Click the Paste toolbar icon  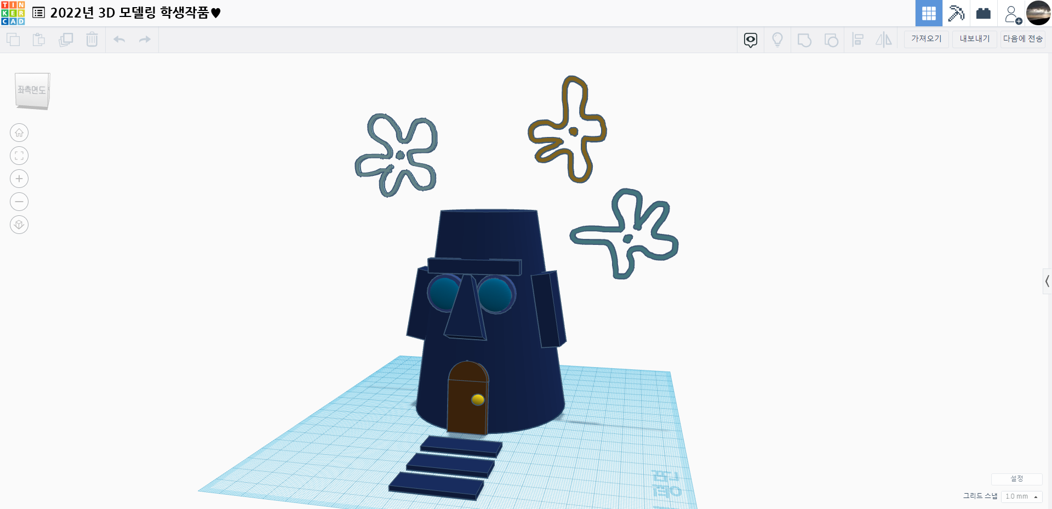click(39, 39)
